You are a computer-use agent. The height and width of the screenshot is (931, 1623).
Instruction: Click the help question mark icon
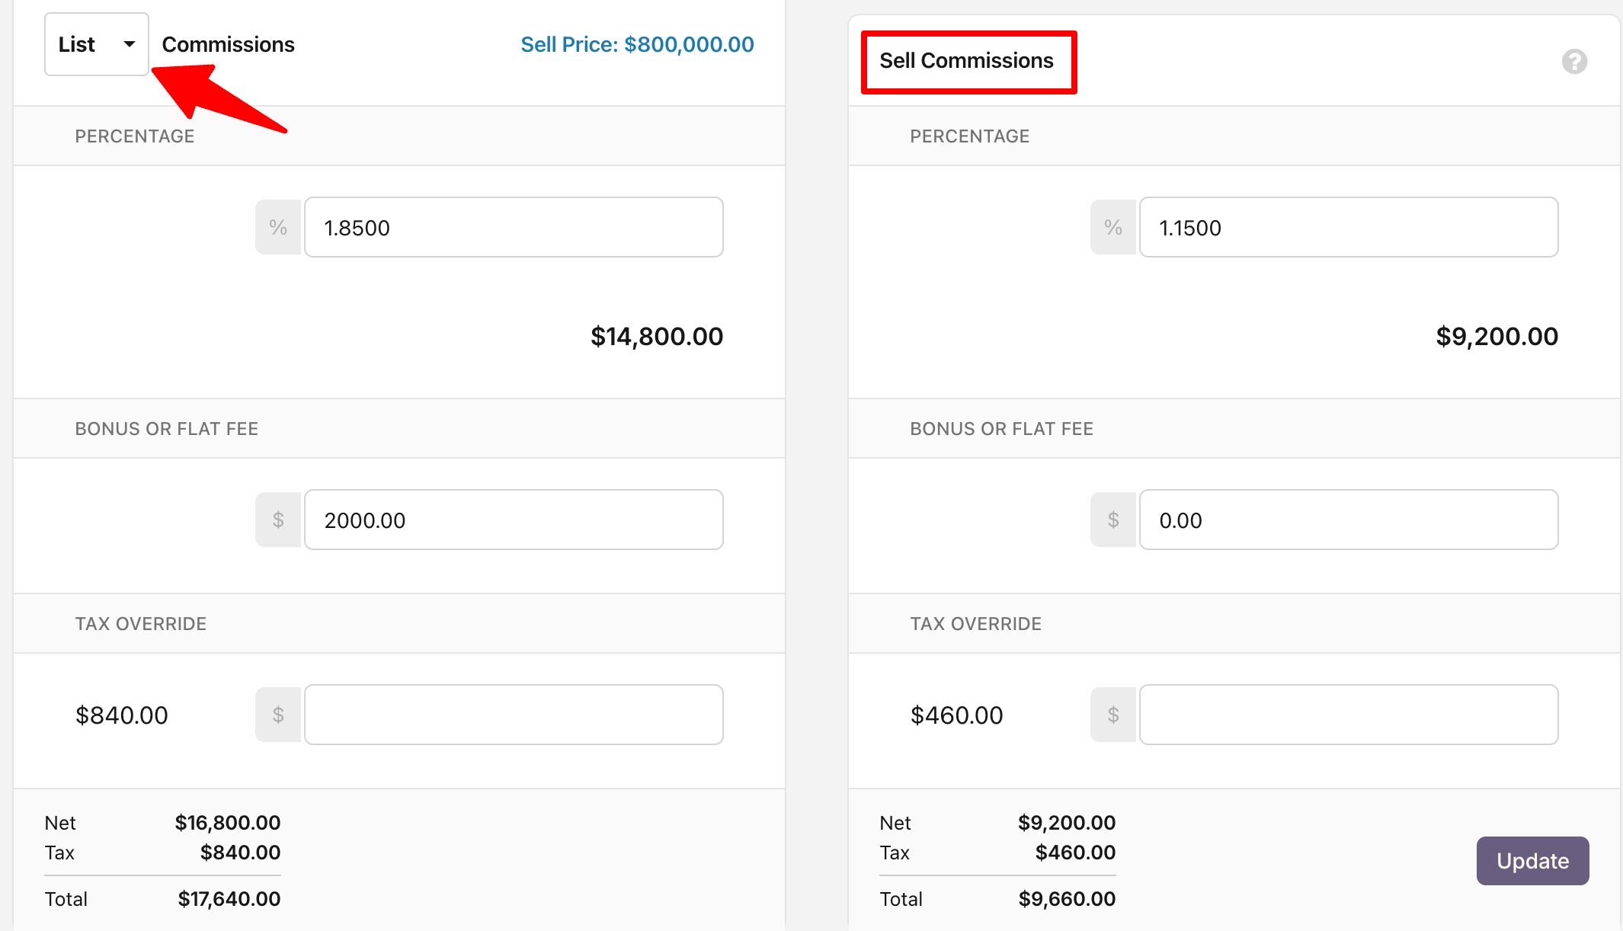(x=1574, y=61)
